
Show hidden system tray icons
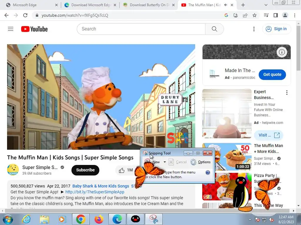click(250, 220)
